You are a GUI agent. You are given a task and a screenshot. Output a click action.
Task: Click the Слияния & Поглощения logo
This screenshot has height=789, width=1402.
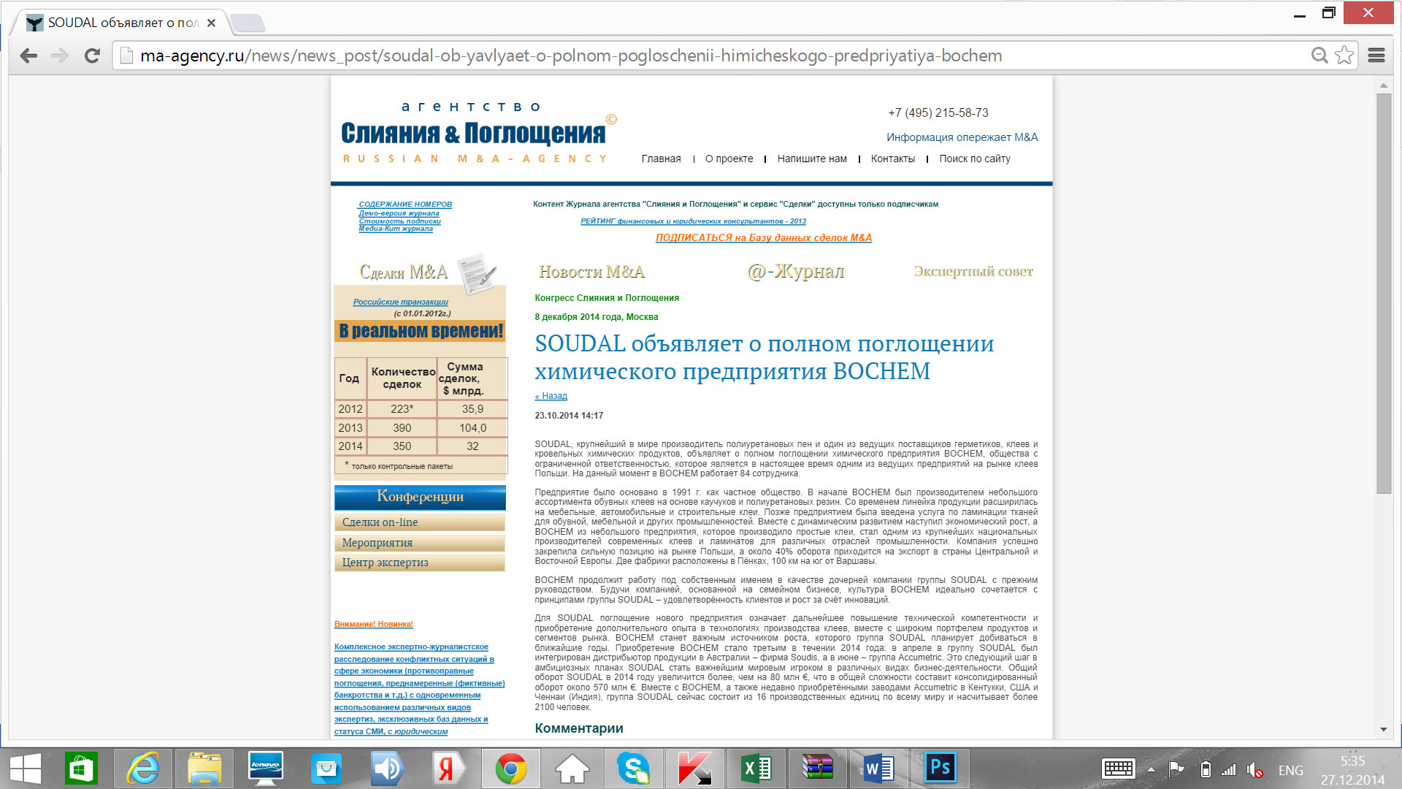[x=478, y=131]
